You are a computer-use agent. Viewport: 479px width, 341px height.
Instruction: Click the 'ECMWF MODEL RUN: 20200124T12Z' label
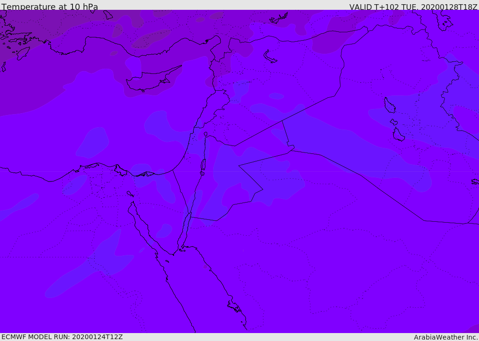coord(62,337)
